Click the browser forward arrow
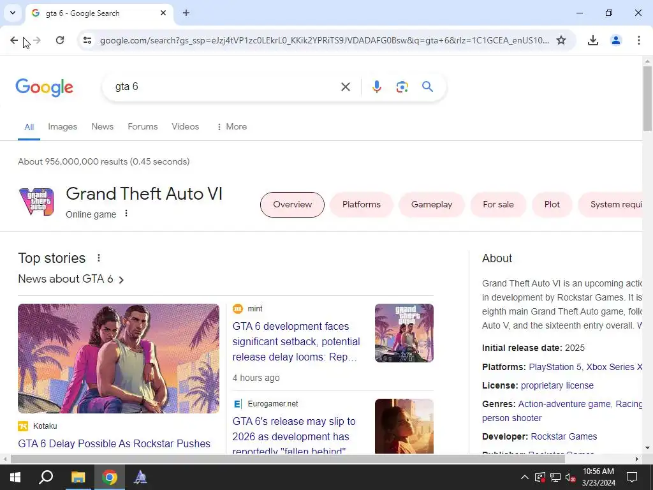653x490 pixels. [x=36, y=40]
